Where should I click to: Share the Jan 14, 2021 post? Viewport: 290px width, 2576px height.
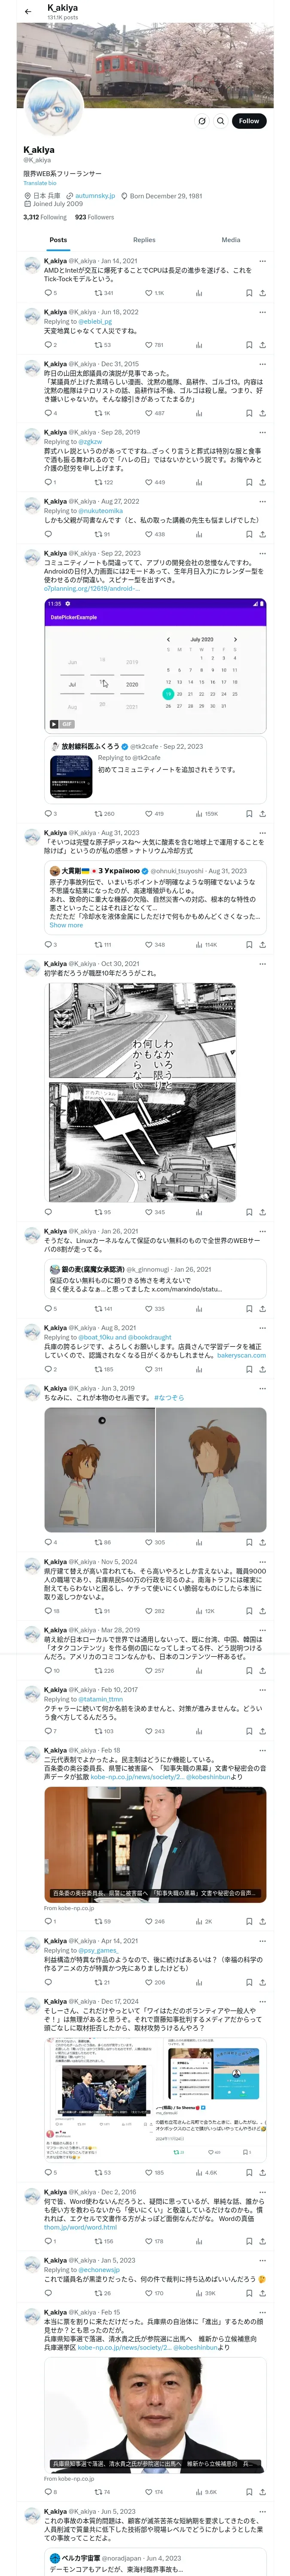262,293
